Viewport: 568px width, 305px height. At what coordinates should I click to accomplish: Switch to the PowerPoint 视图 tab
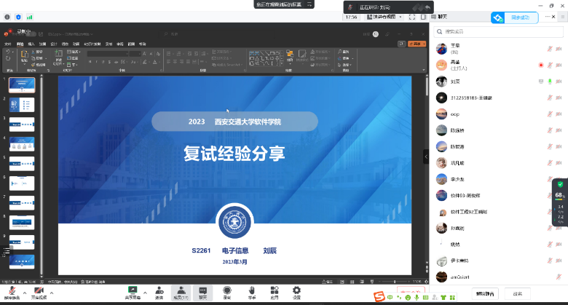(x=131, y=44)
